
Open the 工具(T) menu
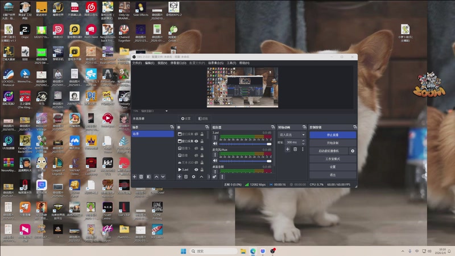231,63
